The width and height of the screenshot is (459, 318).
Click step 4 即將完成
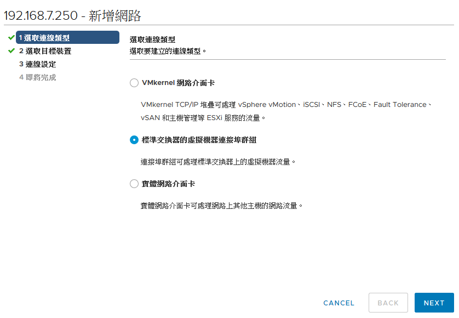point(37,77)
